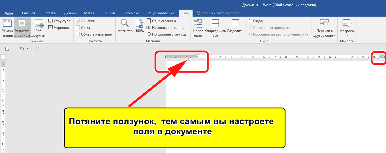Switch to the Рассылки tab
Screen dimensions: 386x153
[131, 13]
